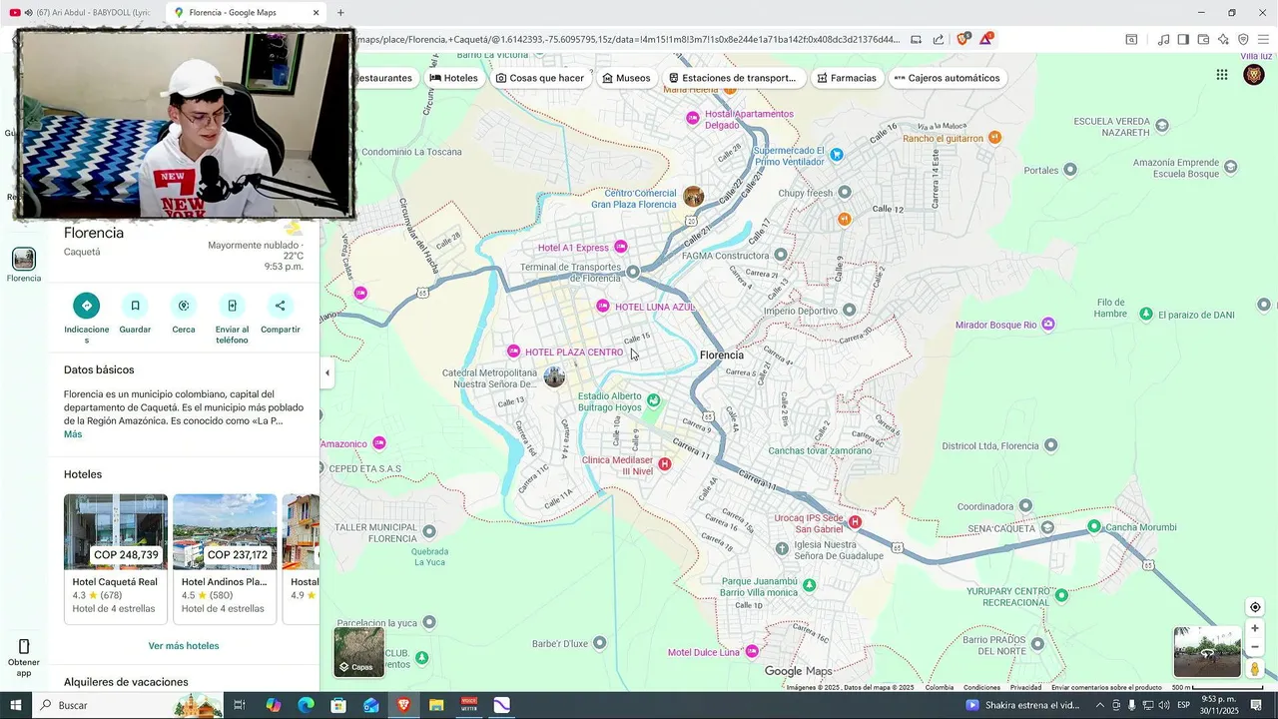Open Microsoft Edge from the taskbar

[306, 705]
